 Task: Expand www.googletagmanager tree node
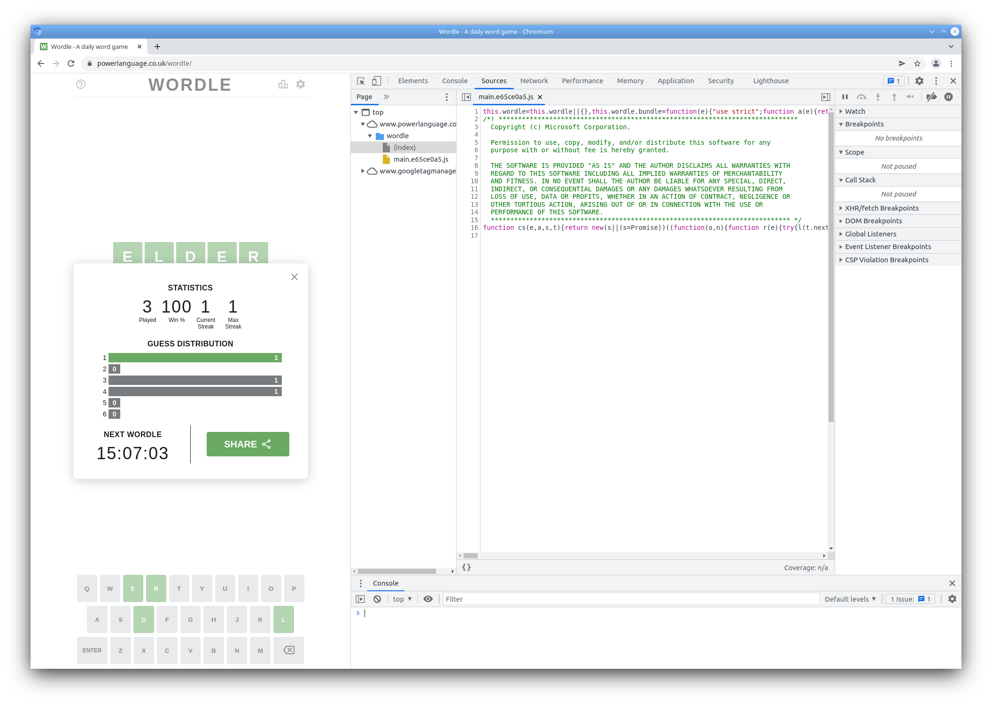(x=363, y=171)
